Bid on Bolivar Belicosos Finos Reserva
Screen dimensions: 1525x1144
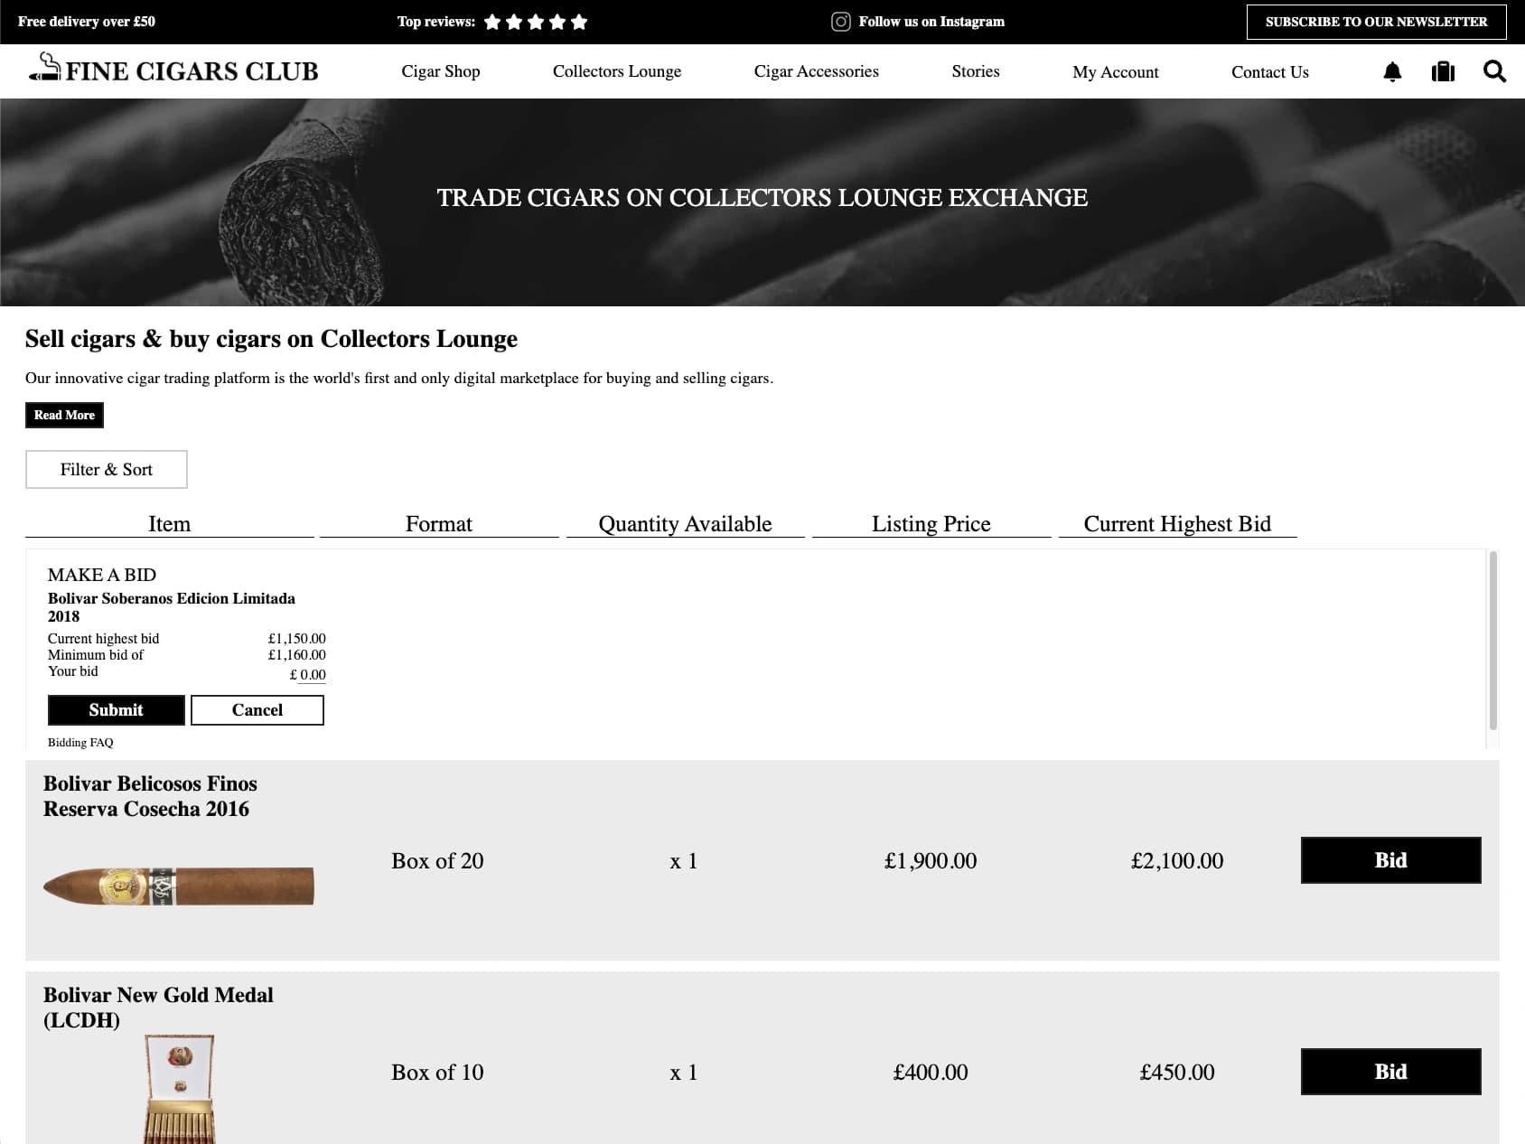pos(1390,860)
